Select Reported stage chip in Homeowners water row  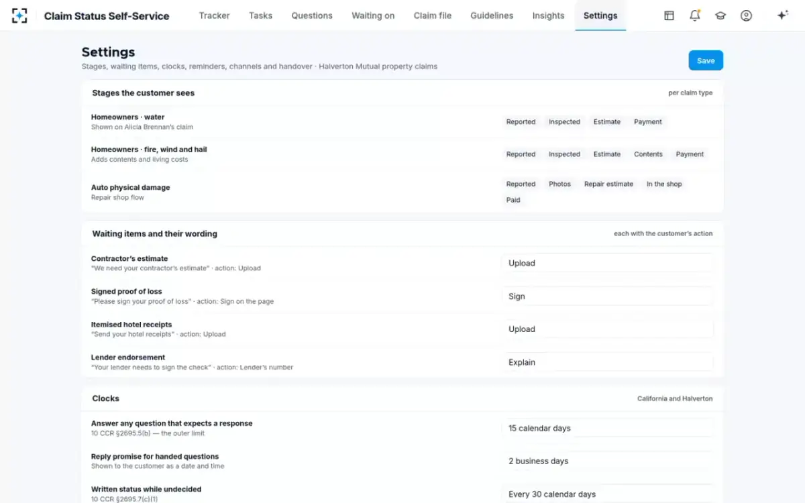(x=521, y=122)
